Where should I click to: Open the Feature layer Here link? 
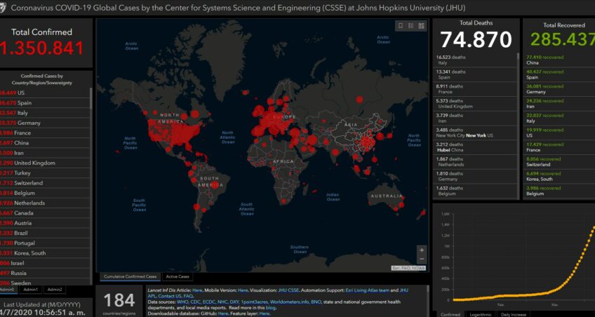pyautogui.click(x=264, y=313)
